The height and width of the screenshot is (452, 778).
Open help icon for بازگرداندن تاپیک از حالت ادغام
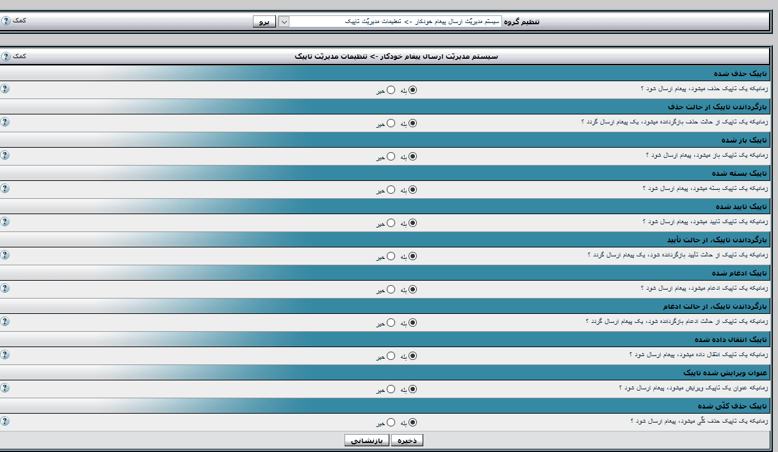pos(5,321)
